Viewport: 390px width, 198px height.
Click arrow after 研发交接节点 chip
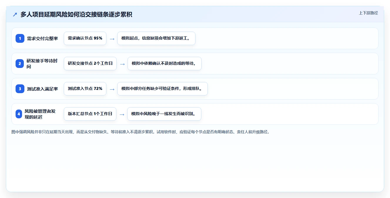pos(122,64)
